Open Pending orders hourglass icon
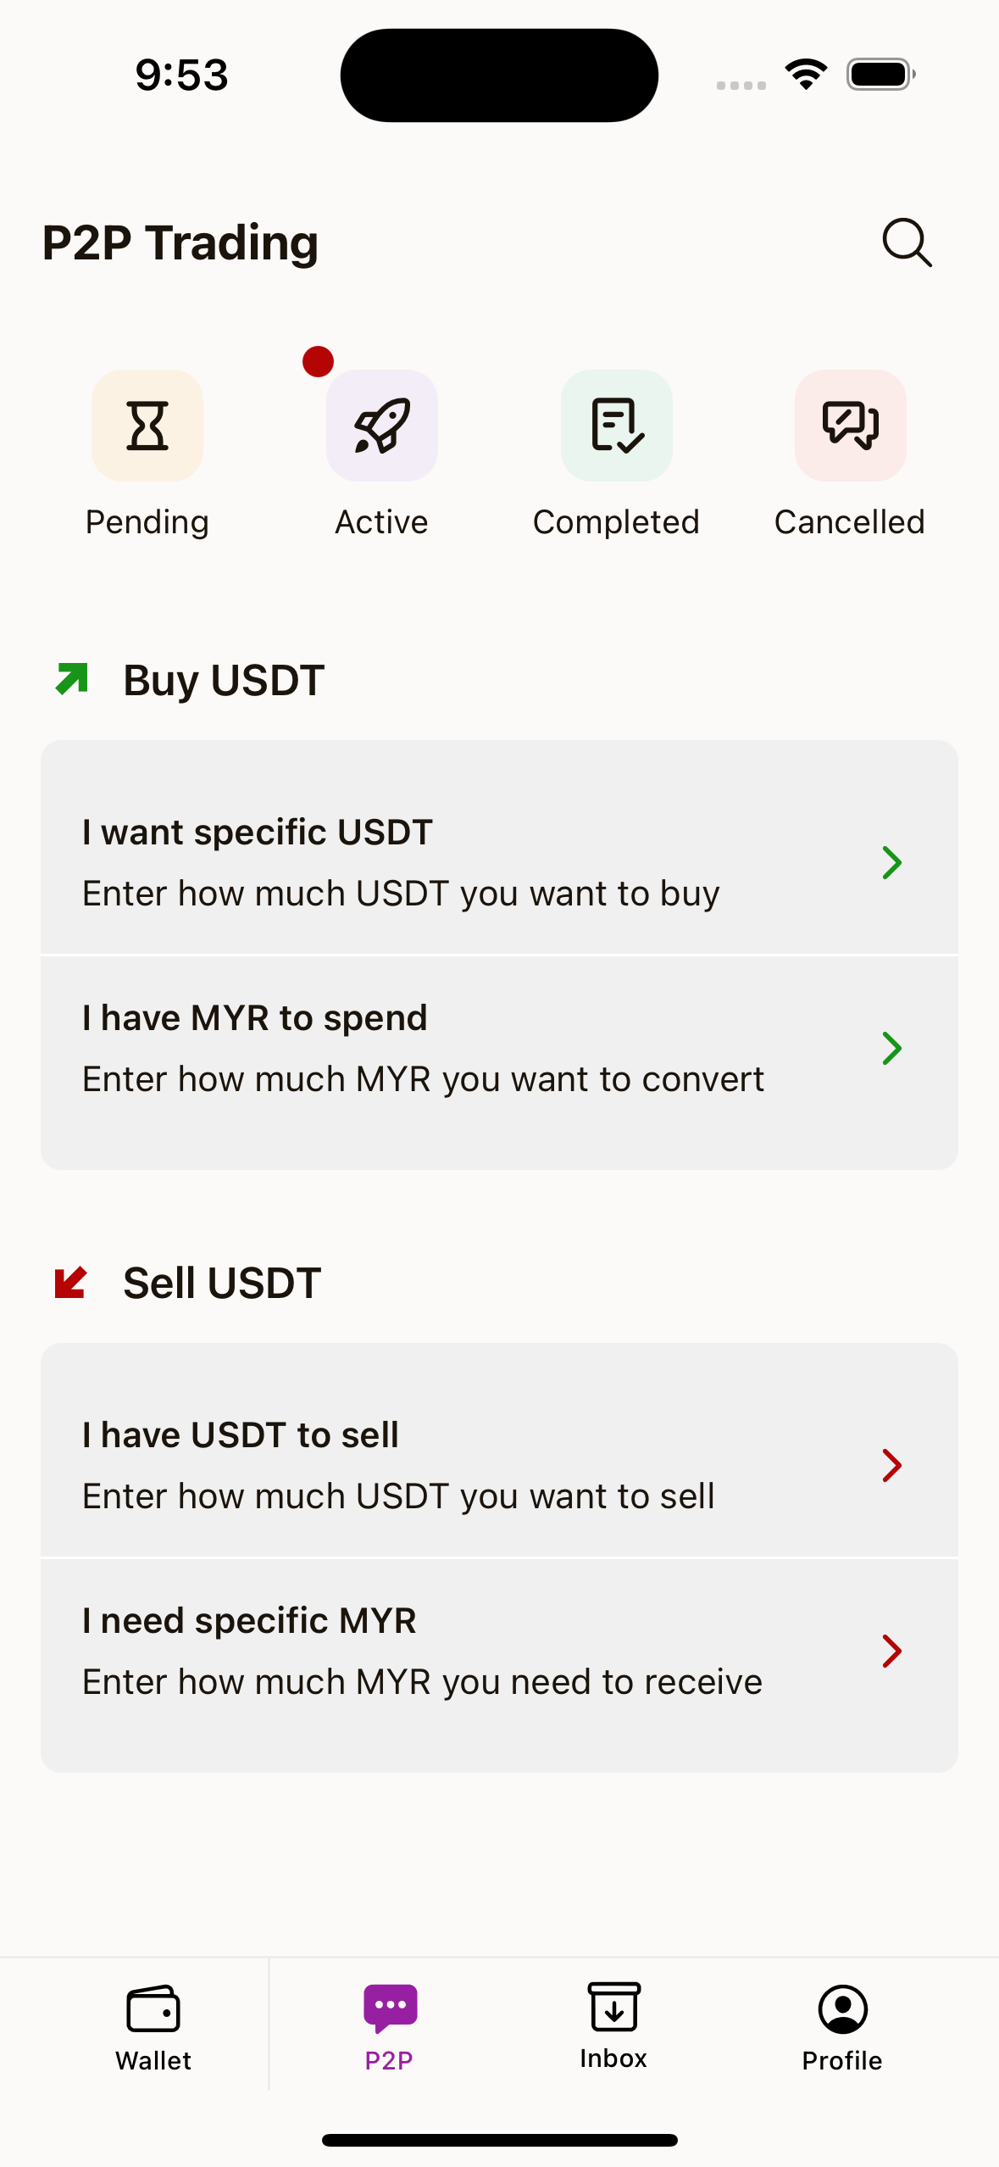999x2167 pixels. point(147,426)
